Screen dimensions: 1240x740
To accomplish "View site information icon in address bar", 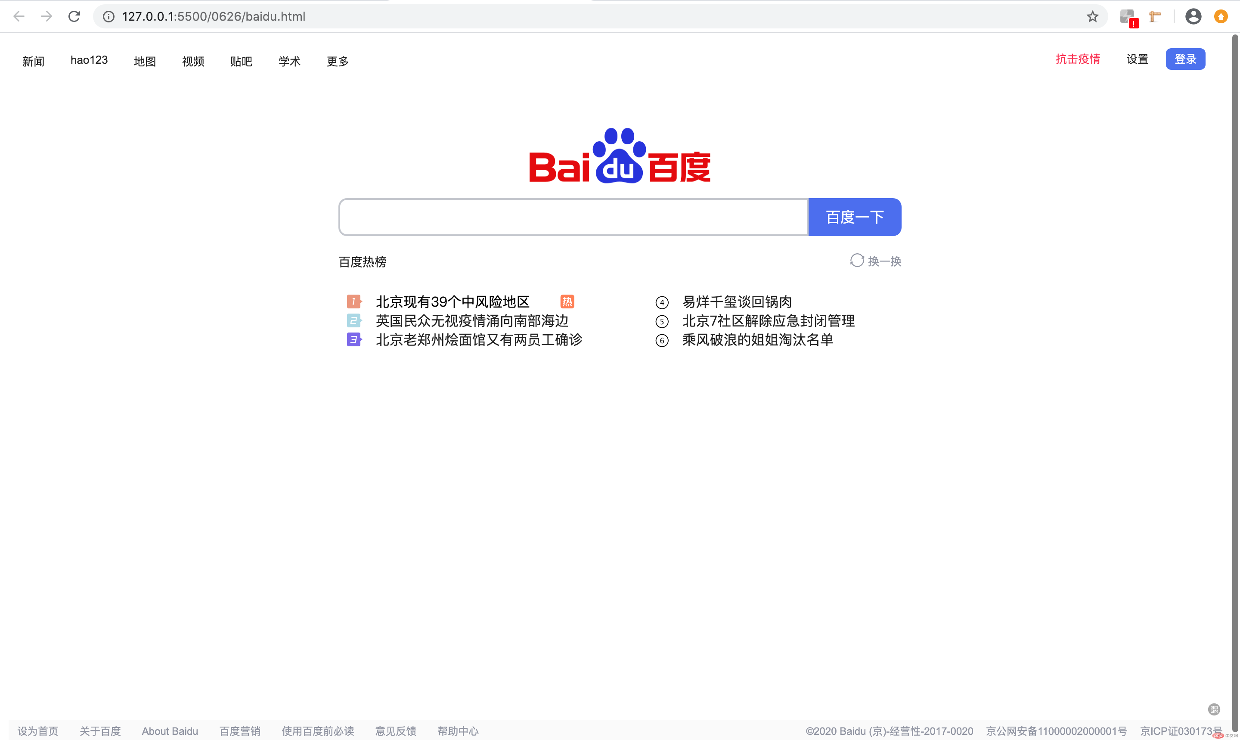I will 108,16.
